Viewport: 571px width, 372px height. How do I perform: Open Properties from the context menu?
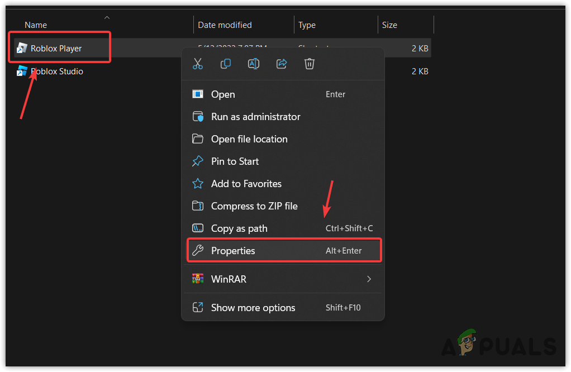coord(283,250)
